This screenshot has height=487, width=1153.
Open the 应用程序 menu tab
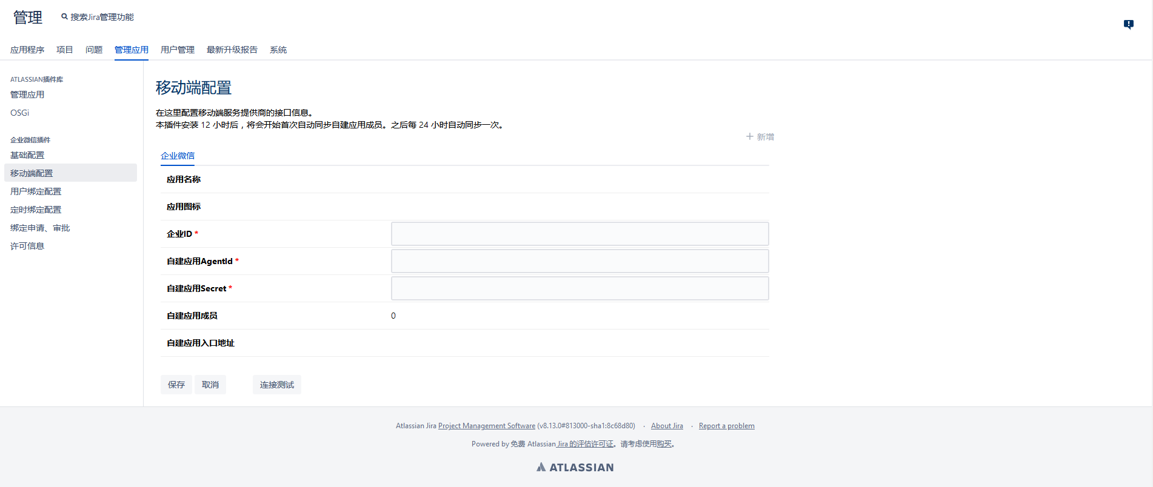point(27,50)
